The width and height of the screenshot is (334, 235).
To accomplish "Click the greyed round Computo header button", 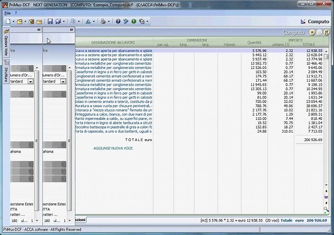I will [x=319, y=32].
